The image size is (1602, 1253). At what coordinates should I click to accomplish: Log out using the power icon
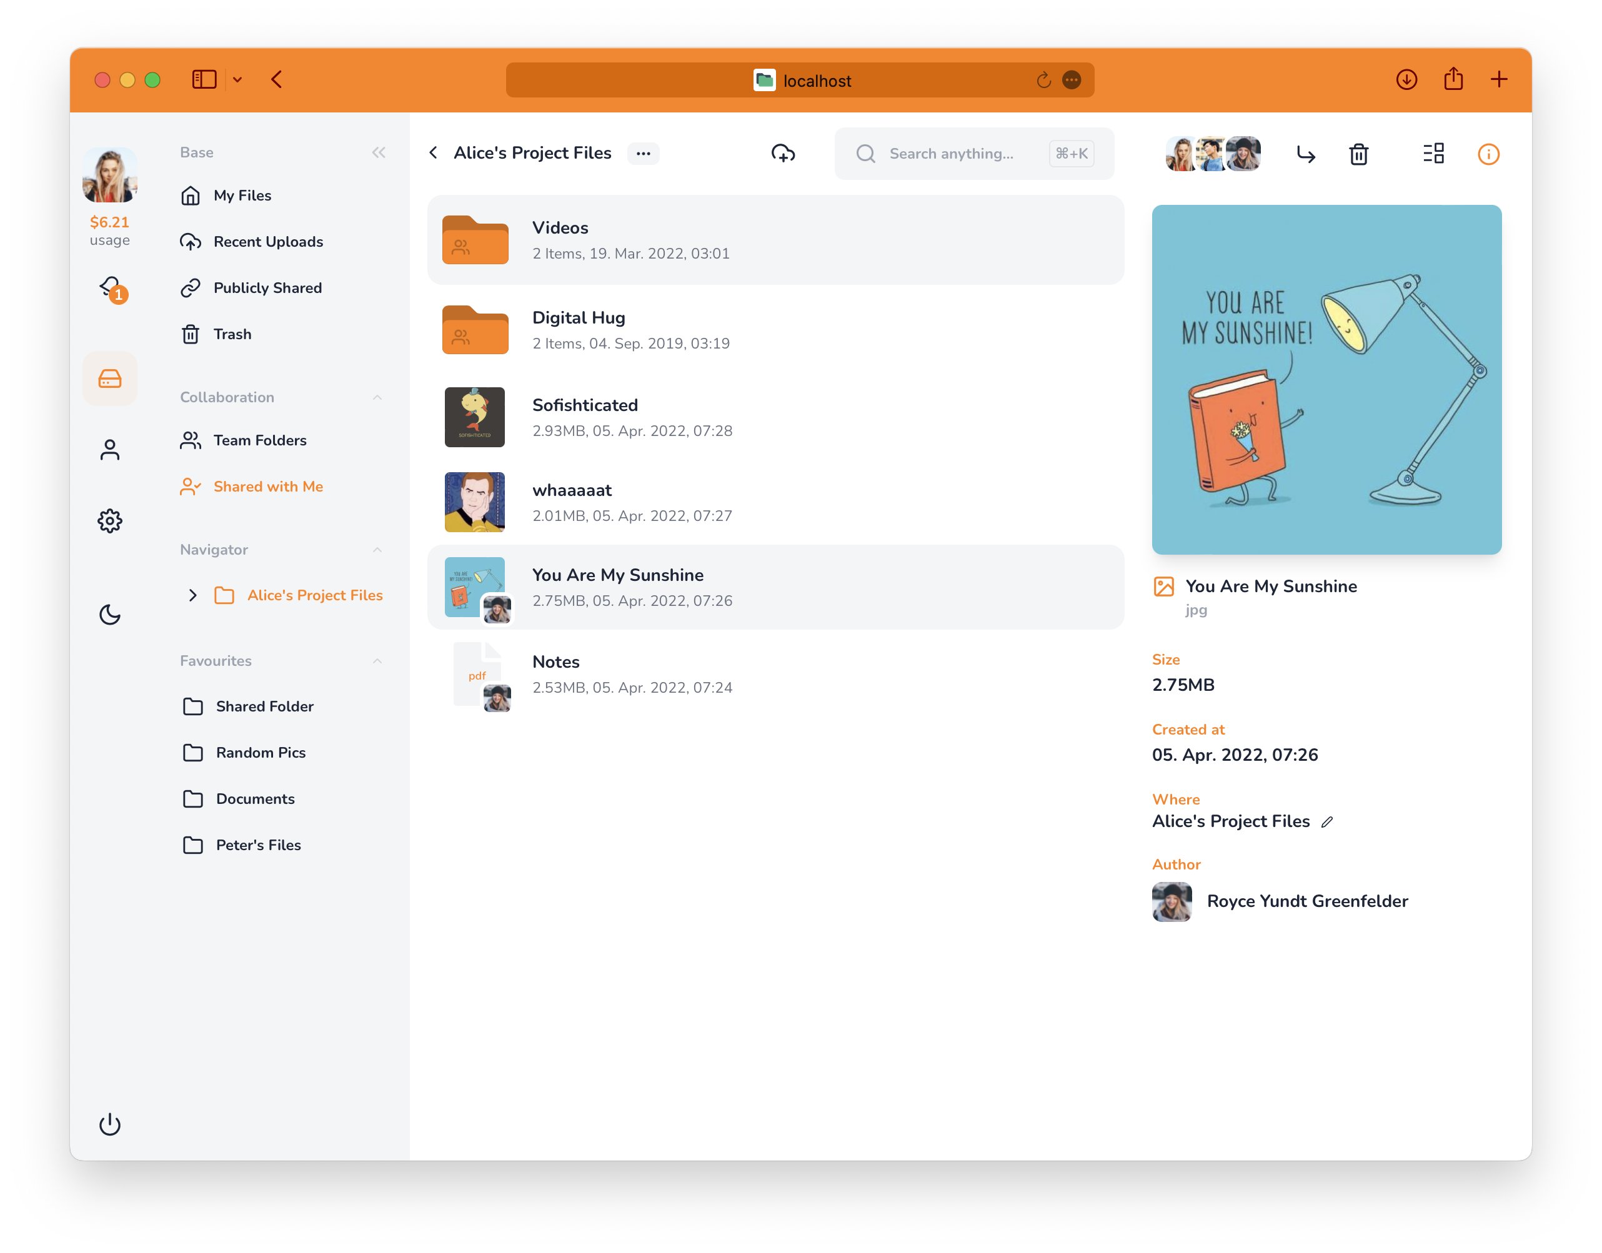110,1124
